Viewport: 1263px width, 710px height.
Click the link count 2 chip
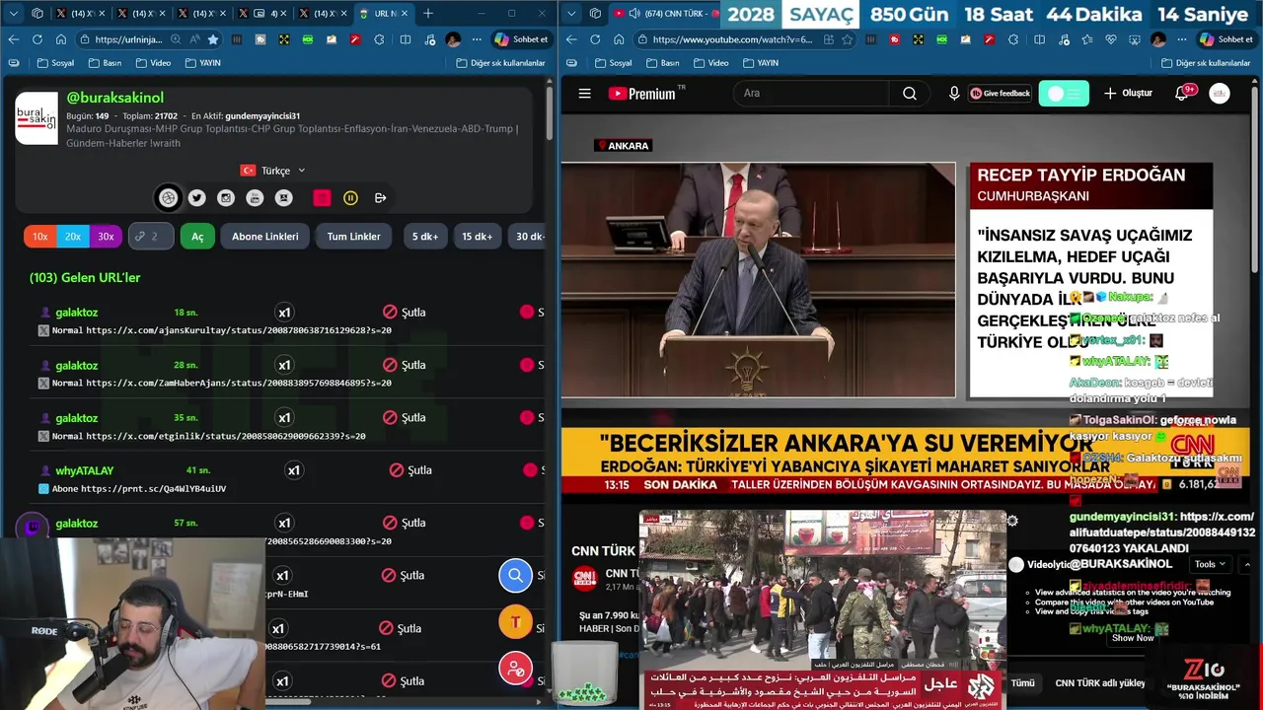(x=151, y=237)
